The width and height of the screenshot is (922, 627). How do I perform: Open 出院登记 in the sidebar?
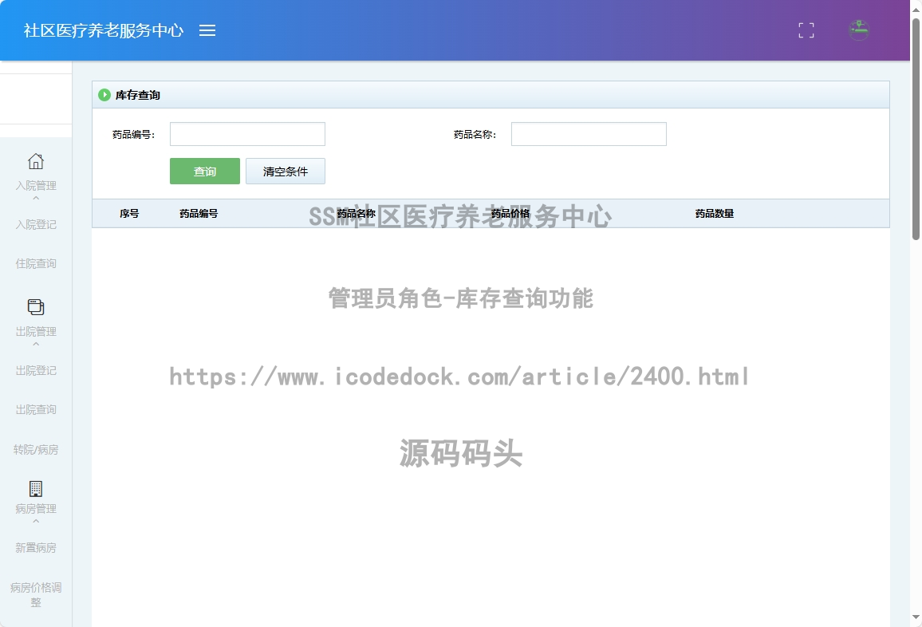click(36, 371)
